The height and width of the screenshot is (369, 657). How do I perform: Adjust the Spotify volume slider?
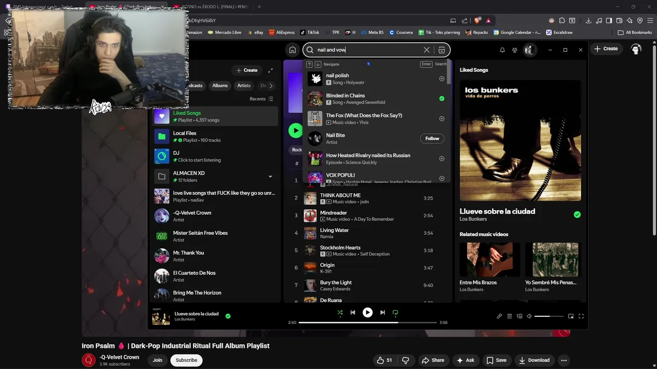point(548,316)
